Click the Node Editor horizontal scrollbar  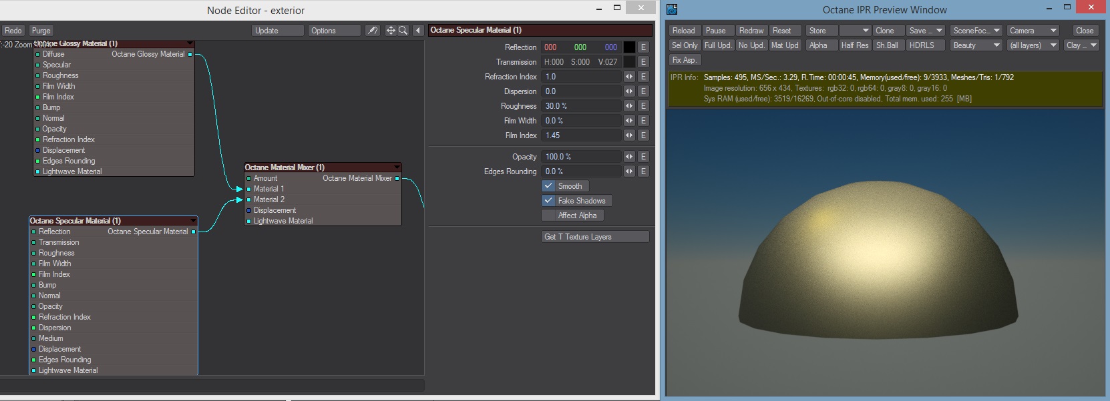point(212,385)
